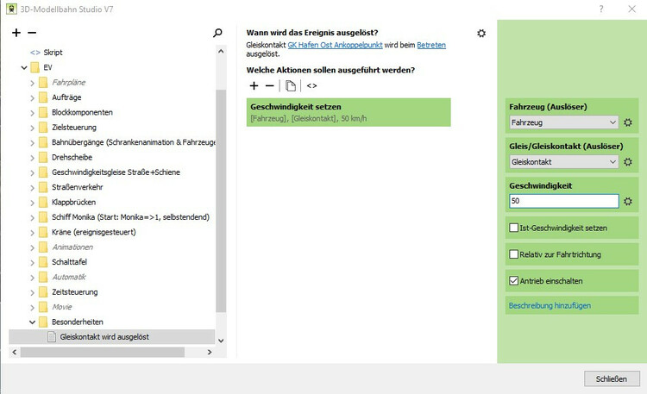Screen dimensions: 647x394
Task: Select Kräne (ereignisgesteuert) folder
Action: pyautogui.click(x=94, y=232)
